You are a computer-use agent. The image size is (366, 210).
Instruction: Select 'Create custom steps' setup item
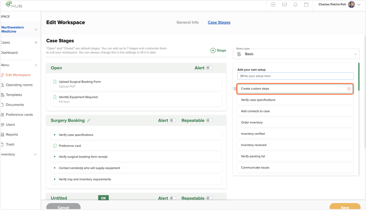(x=295, y=89)
